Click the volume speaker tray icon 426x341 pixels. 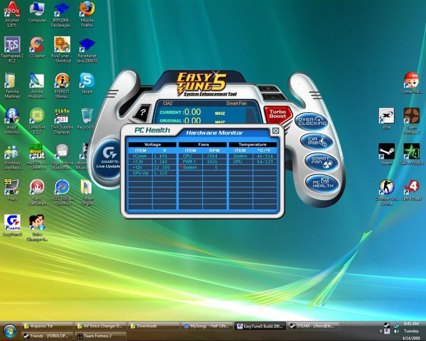396,331
